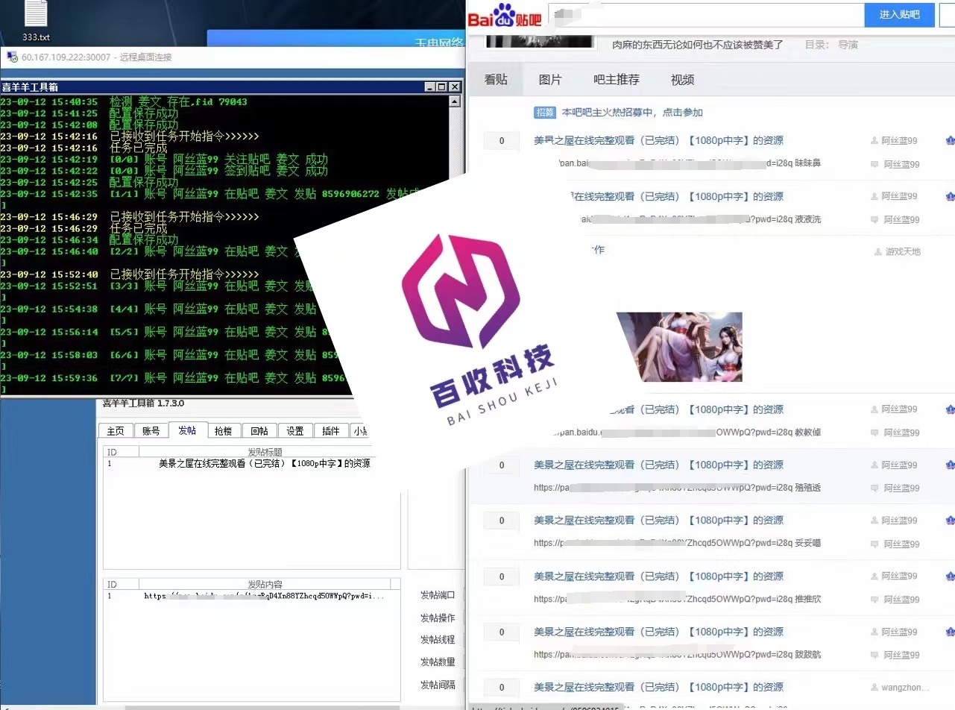Screen dimensions: 955x710
Task: Click the console scrollbar up arrow
Action: click(454, 100)
